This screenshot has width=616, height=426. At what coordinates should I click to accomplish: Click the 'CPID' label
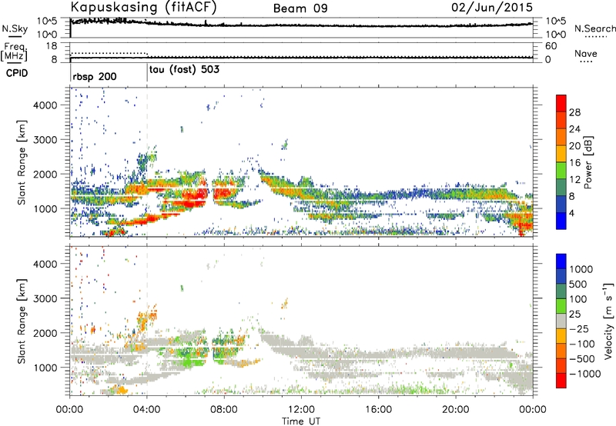click(17, 73)
